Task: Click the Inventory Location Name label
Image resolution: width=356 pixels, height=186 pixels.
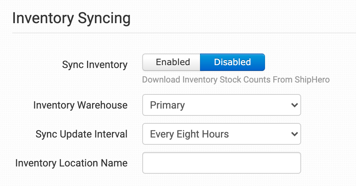Action: tap(71, 163)
